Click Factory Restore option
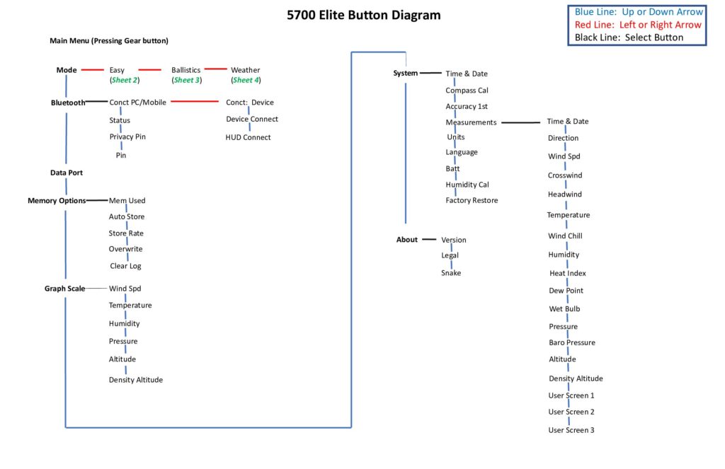Image resolution: width=725 pixels, height=469 pixels. tap(472, 201)
